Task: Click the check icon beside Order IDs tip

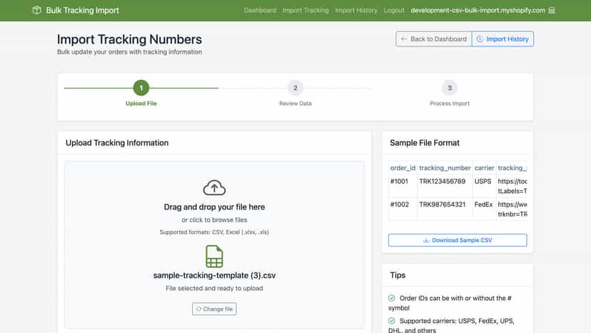Action: coord(392,298)
